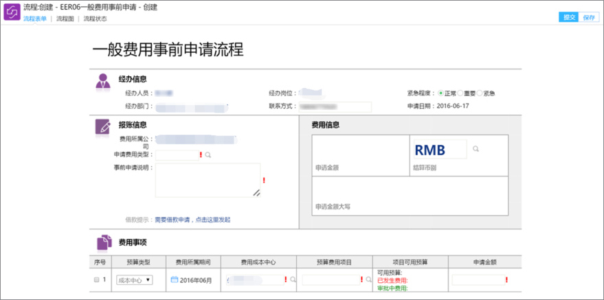Screen dimensions: 604x300
Task: Switch to the 流程图 tab
Action: pyautogui.click(x=65, y=19)
